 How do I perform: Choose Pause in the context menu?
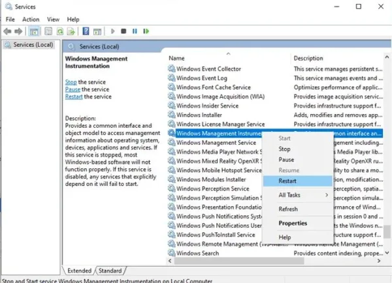[x=297, y=160]
